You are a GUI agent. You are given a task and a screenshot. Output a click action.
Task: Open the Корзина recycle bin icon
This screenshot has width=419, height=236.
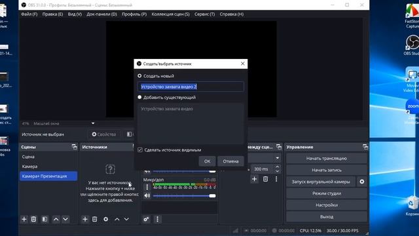[413, 205]
